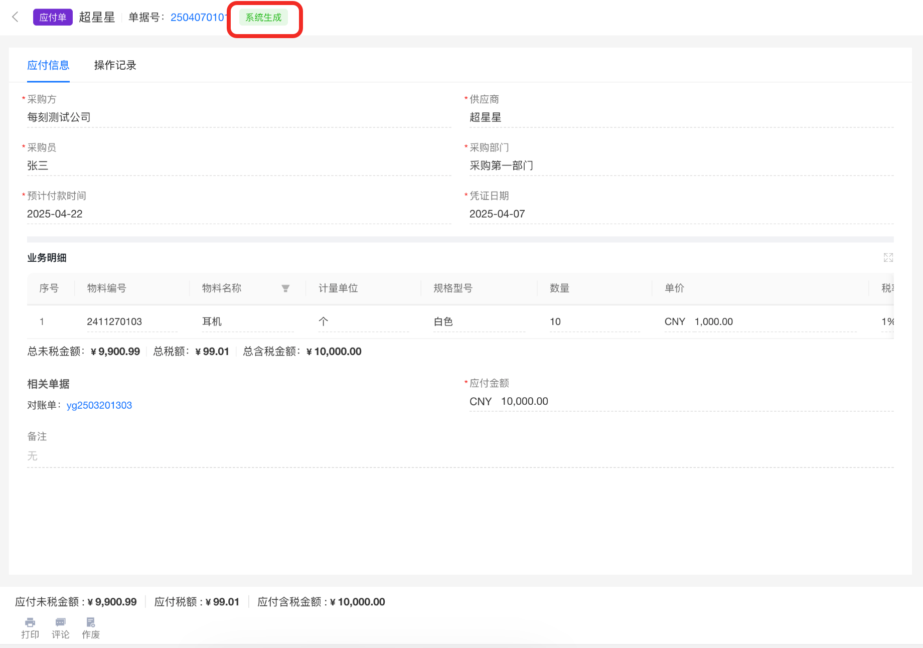The width and height of the screenshot is (923, 648).
Task: Switch to the 应付信息 tab
Action: click(x=48, y=65)
